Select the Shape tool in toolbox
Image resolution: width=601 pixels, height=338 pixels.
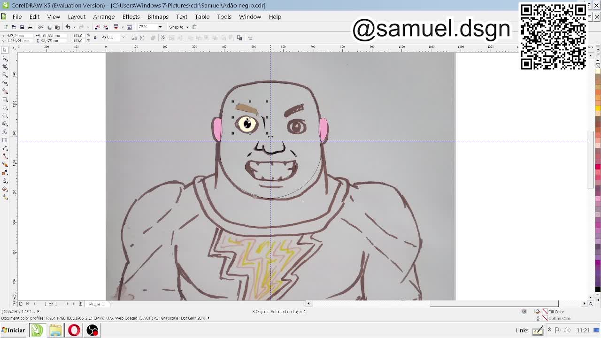click(x=5, y=58)
